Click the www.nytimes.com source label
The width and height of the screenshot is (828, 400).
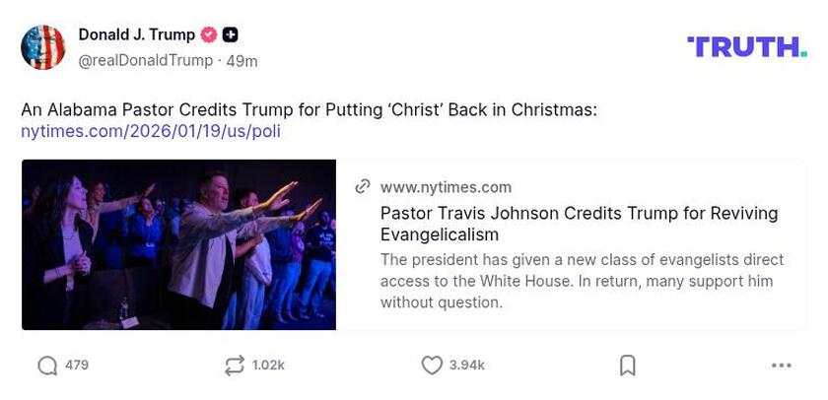(x=446, y=187)
